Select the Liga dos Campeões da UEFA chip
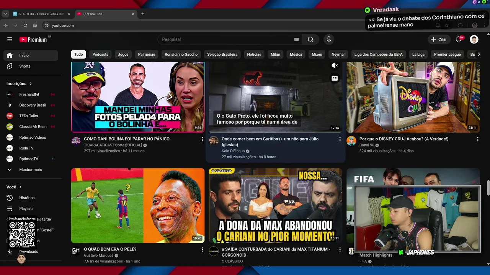Screen dimensions: 490x275 pos(379,54)
